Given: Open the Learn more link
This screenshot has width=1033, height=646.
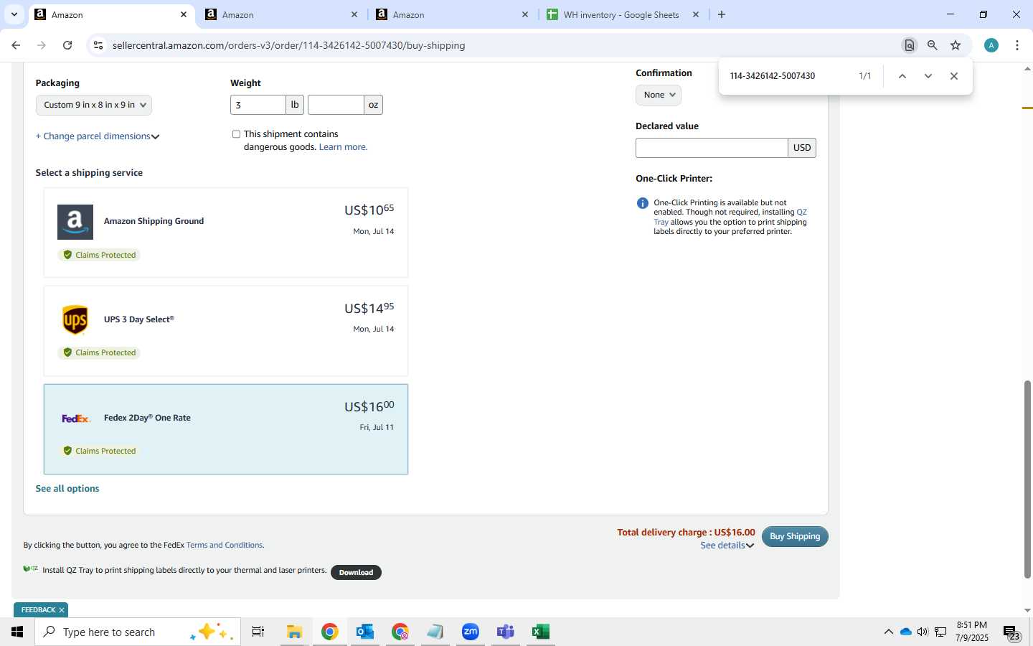Looking at the screenshot, I should click(x=343, y=147).
